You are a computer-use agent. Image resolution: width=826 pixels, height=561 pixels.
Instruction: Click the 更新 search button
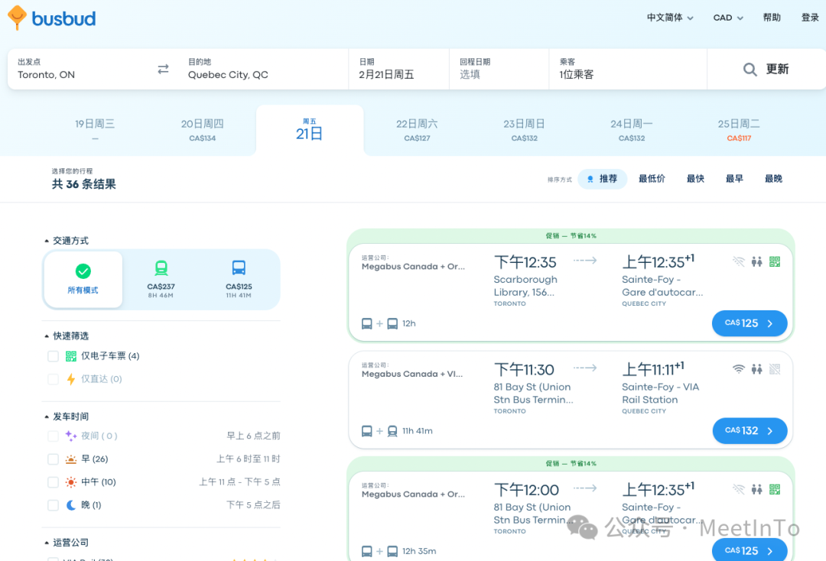(766, 69)
